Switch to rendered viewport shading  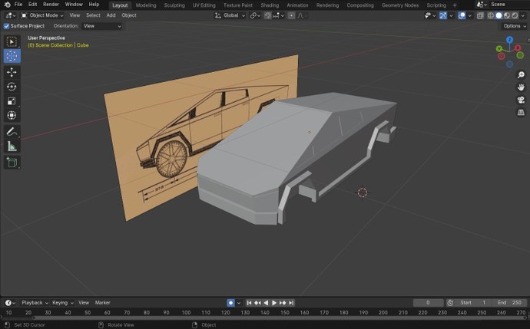coord(515,15)
